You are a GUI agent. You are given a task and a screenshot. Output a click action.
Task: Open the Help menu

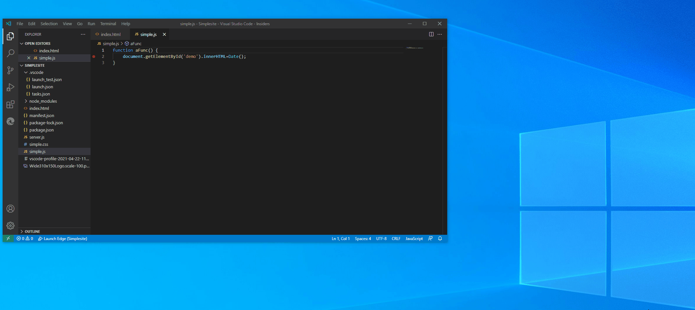126,24
